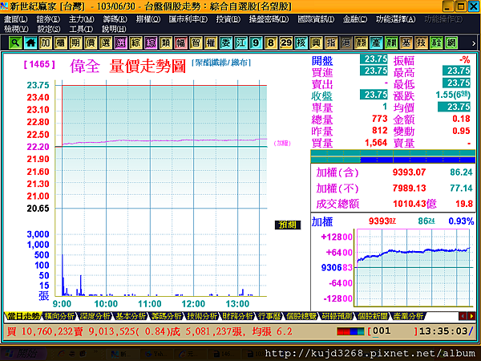The height and width of the screenshot is (361, 481).
Task: Click the red 幅 toolbar icon
Action: [180, 43]
